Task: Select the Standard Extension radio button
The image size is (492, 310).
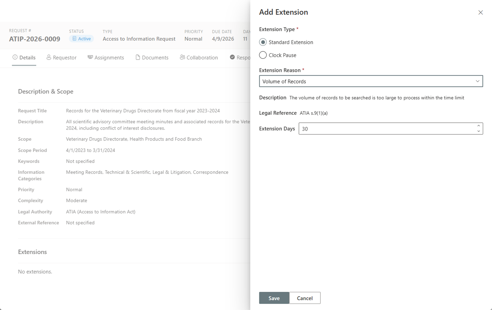Action: (x=263, y=42)
